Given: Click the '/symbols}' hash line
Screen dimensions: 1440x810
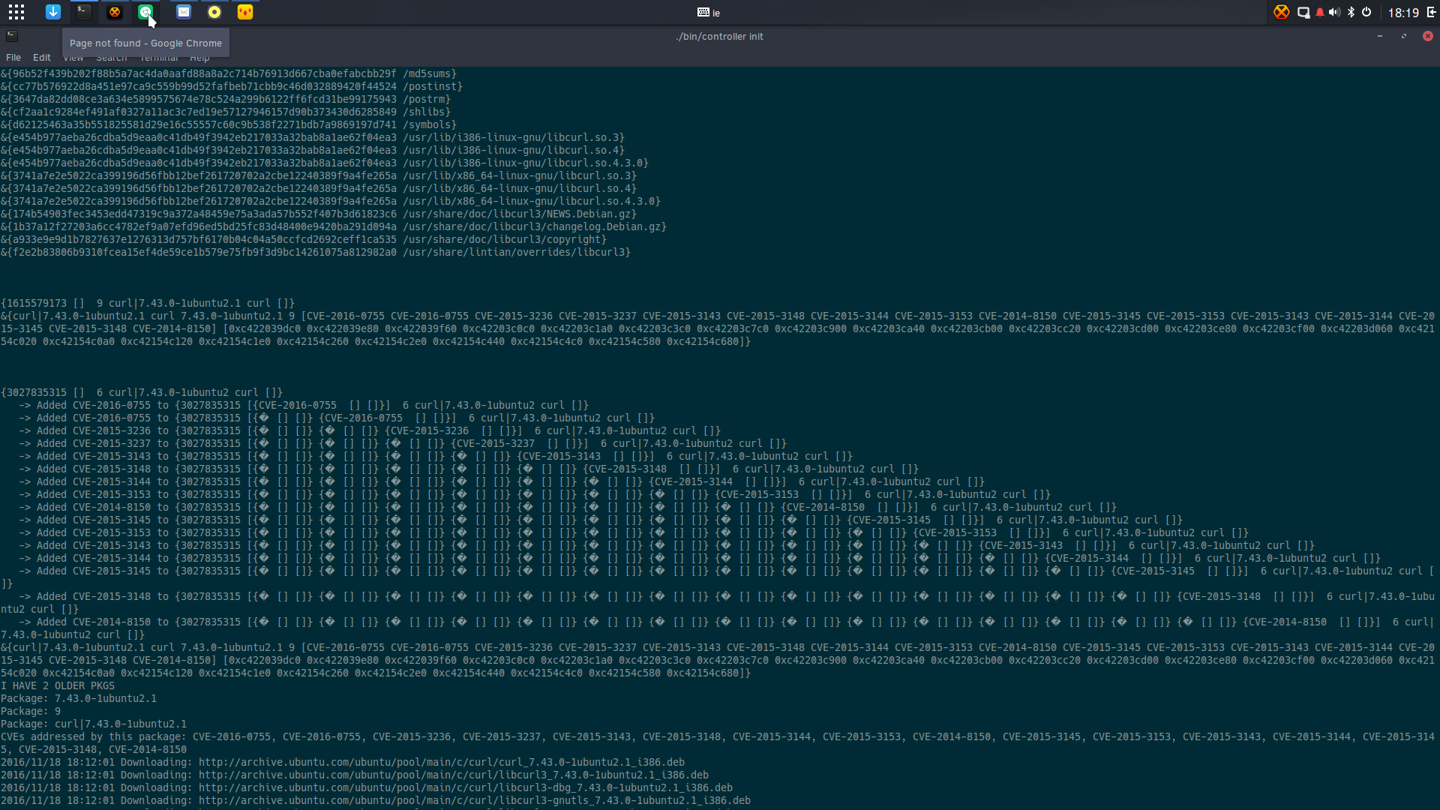Looking at the screenshot, I should [x=229, y=124].
